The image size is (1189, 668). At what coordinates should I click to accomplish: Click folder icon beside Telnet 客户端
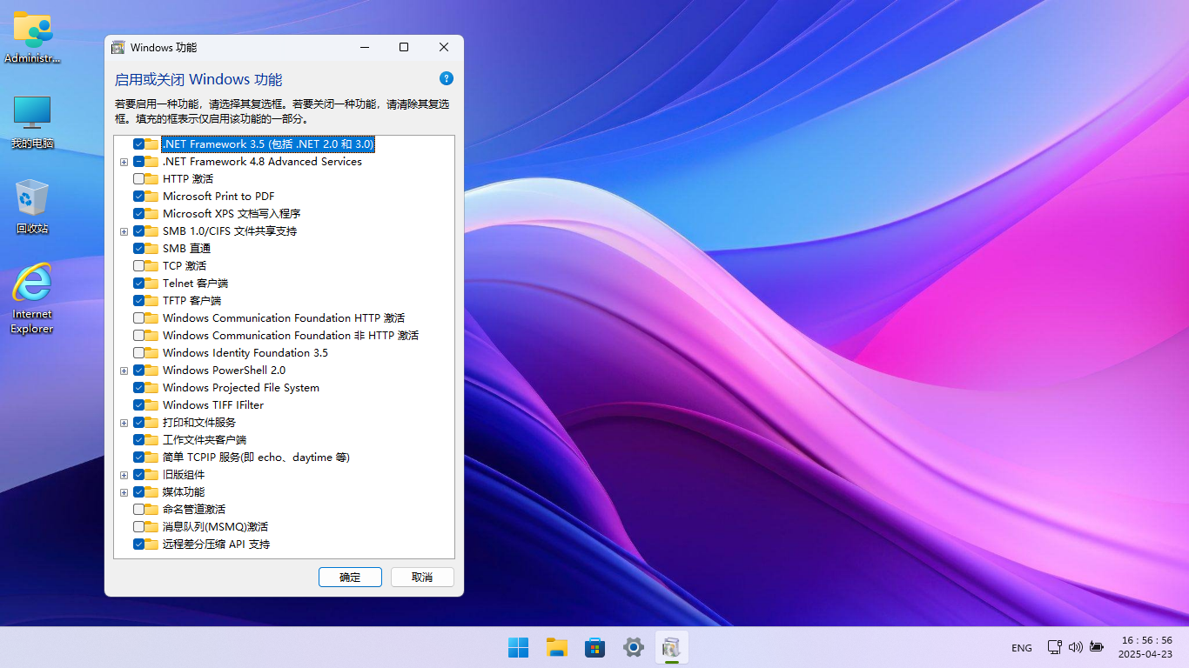tap(152, 283)
